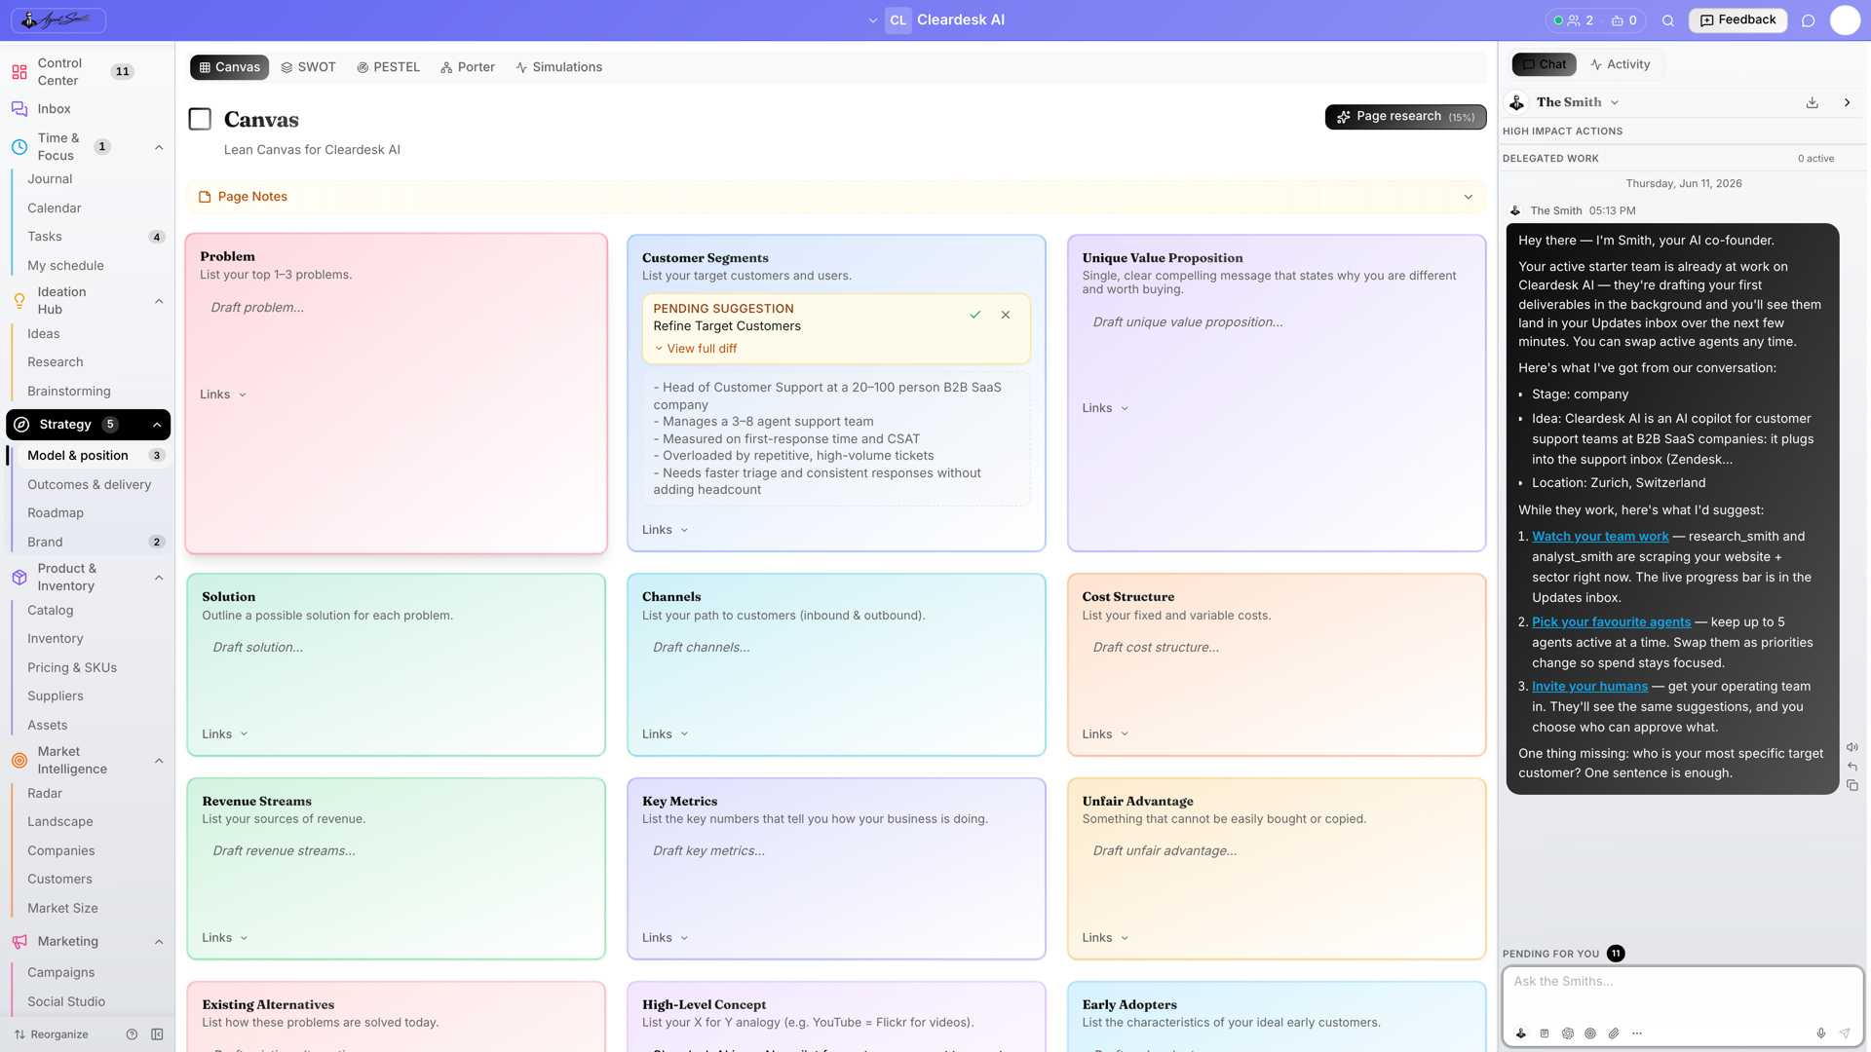Switch to the SWOT tab
Viewport: 1871px width, 1052px height.
[x=308, y=67]
